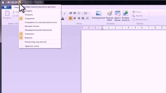Click the Redo arrow in title bar
The height and width of the screenshot is (93, 166).
coord(16,2)
